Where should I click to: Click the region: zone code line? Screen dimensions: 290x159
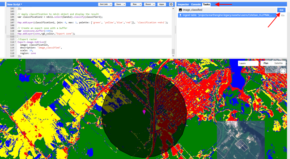coord(28,53)
